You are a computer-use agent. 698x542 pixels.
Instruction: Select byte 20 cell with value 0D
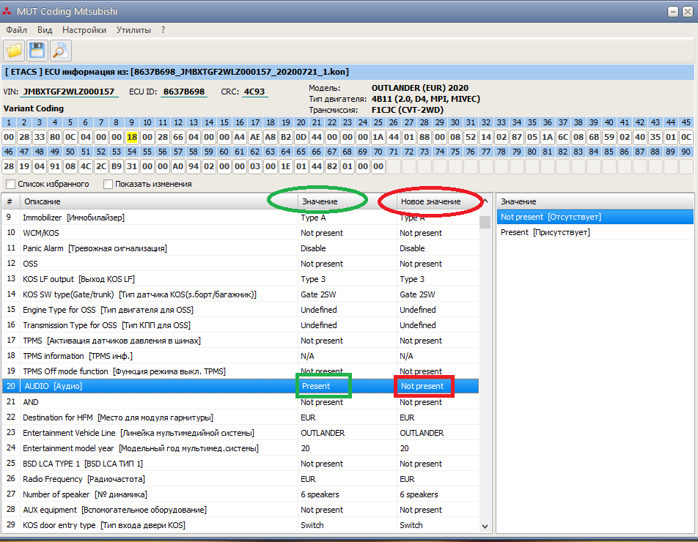(301, 137)
